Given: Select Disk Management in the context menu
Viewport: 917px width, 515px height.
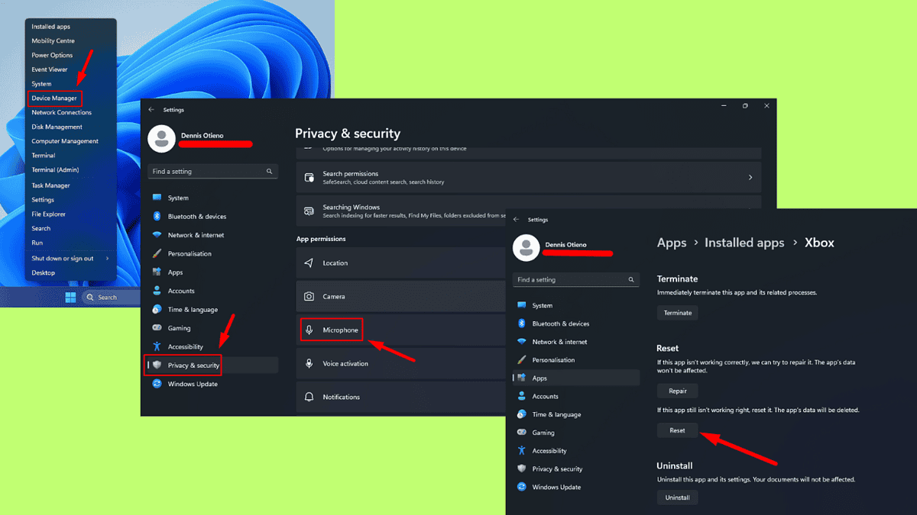Looking at the screenshot, I should tap(57, 127).
